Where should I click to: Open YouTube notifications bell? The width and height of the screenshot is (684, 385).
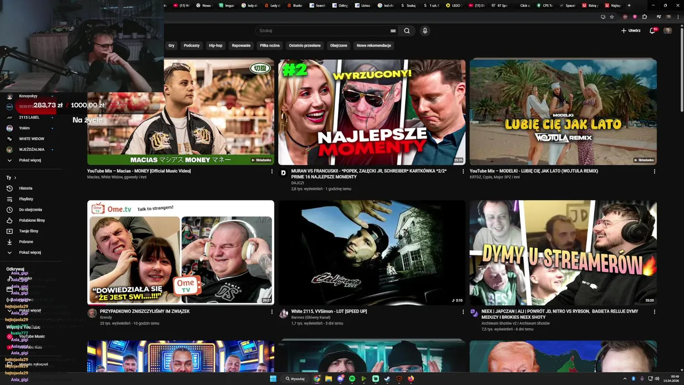pos(652,30)
